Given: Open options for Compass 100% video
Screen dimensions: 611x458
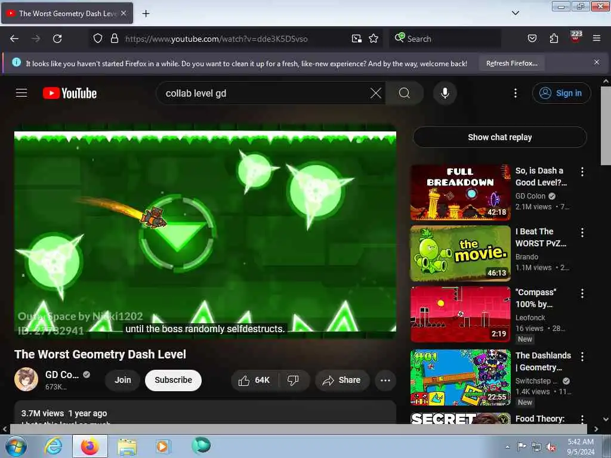Looking at the screenshot, I should coord(582,293).
